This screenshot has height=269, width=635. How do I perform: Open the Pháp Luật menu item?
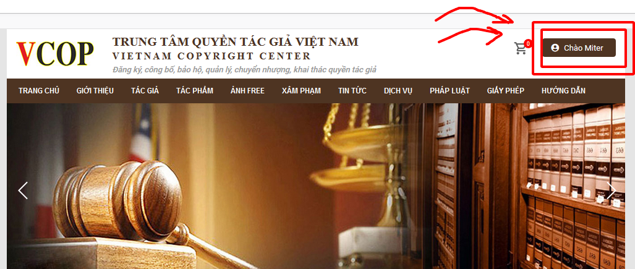(450, 91)
